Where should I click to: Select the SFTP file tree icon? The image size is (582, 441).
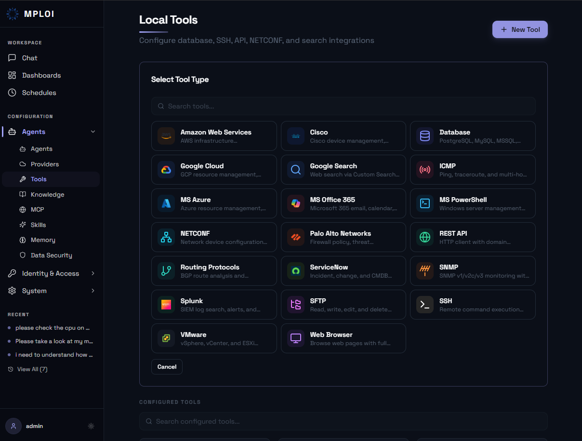click(x=296, y=305)
